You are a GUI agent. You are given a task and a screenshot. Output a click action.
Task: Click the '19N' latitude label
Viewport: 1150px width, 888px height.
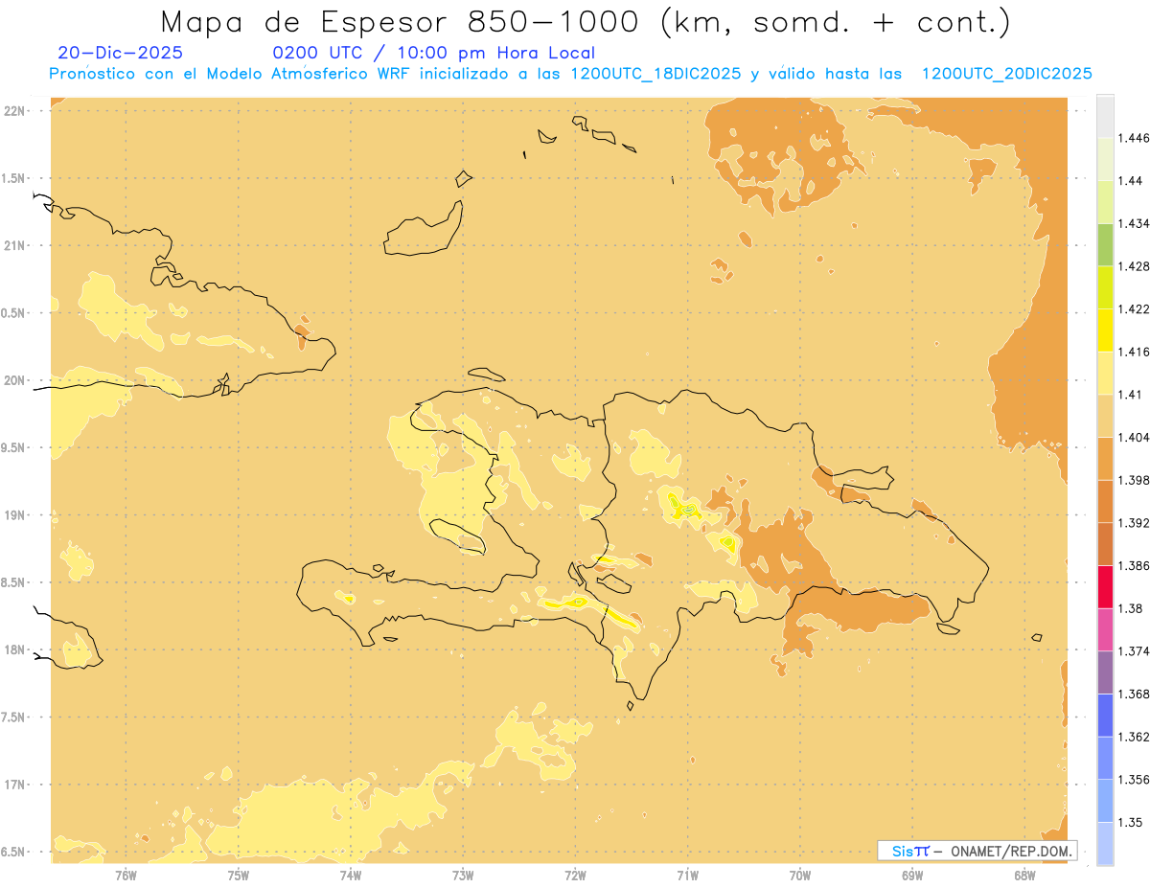(x=14, y=515)
